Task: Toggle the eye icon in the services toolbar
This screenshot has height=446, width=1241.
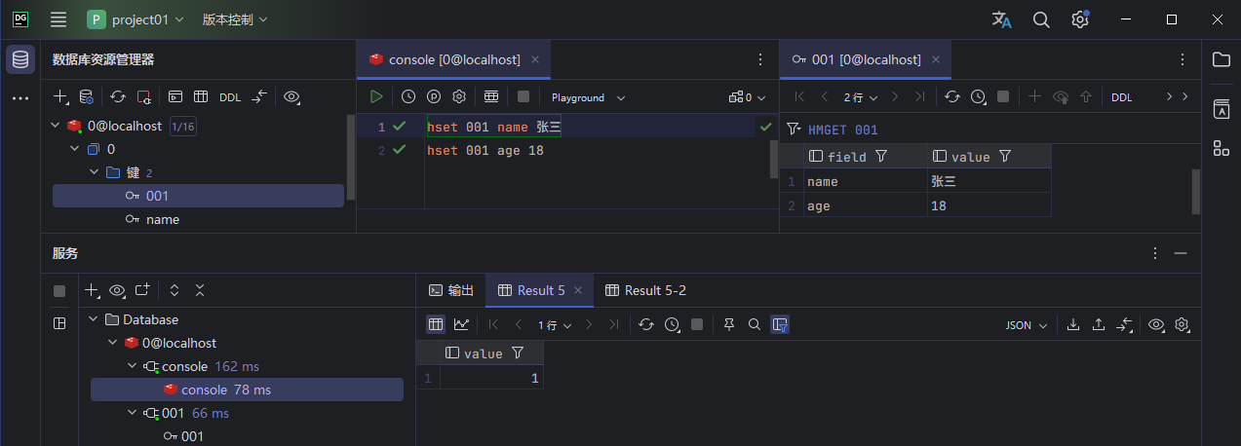Action: [x=118, y=290]
